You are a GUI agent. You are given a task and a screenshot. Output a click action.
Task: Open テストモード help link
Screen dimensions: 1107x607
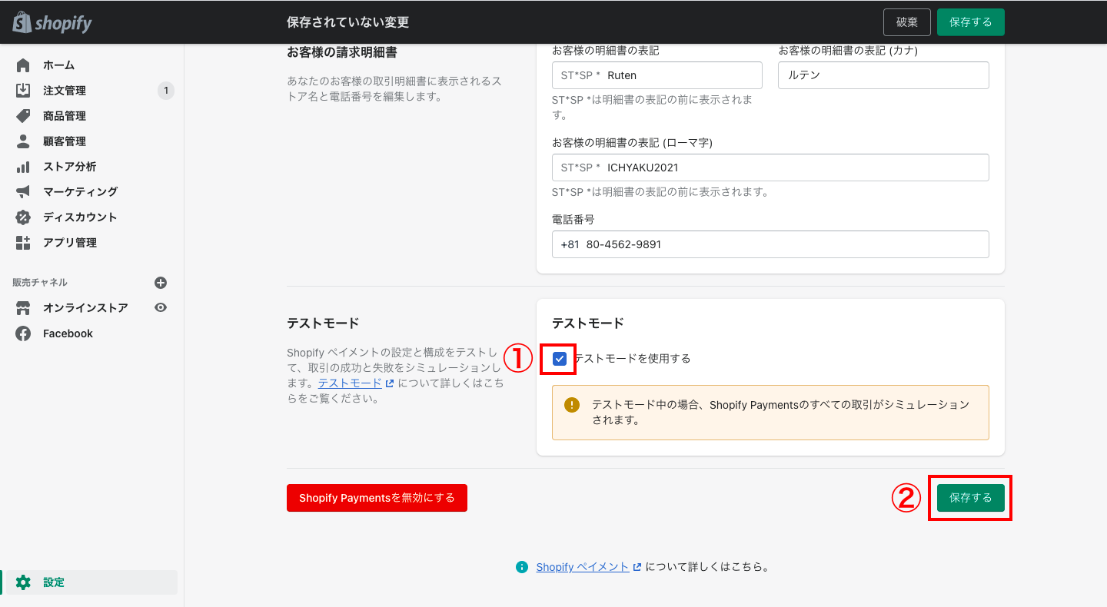point(350,383)
